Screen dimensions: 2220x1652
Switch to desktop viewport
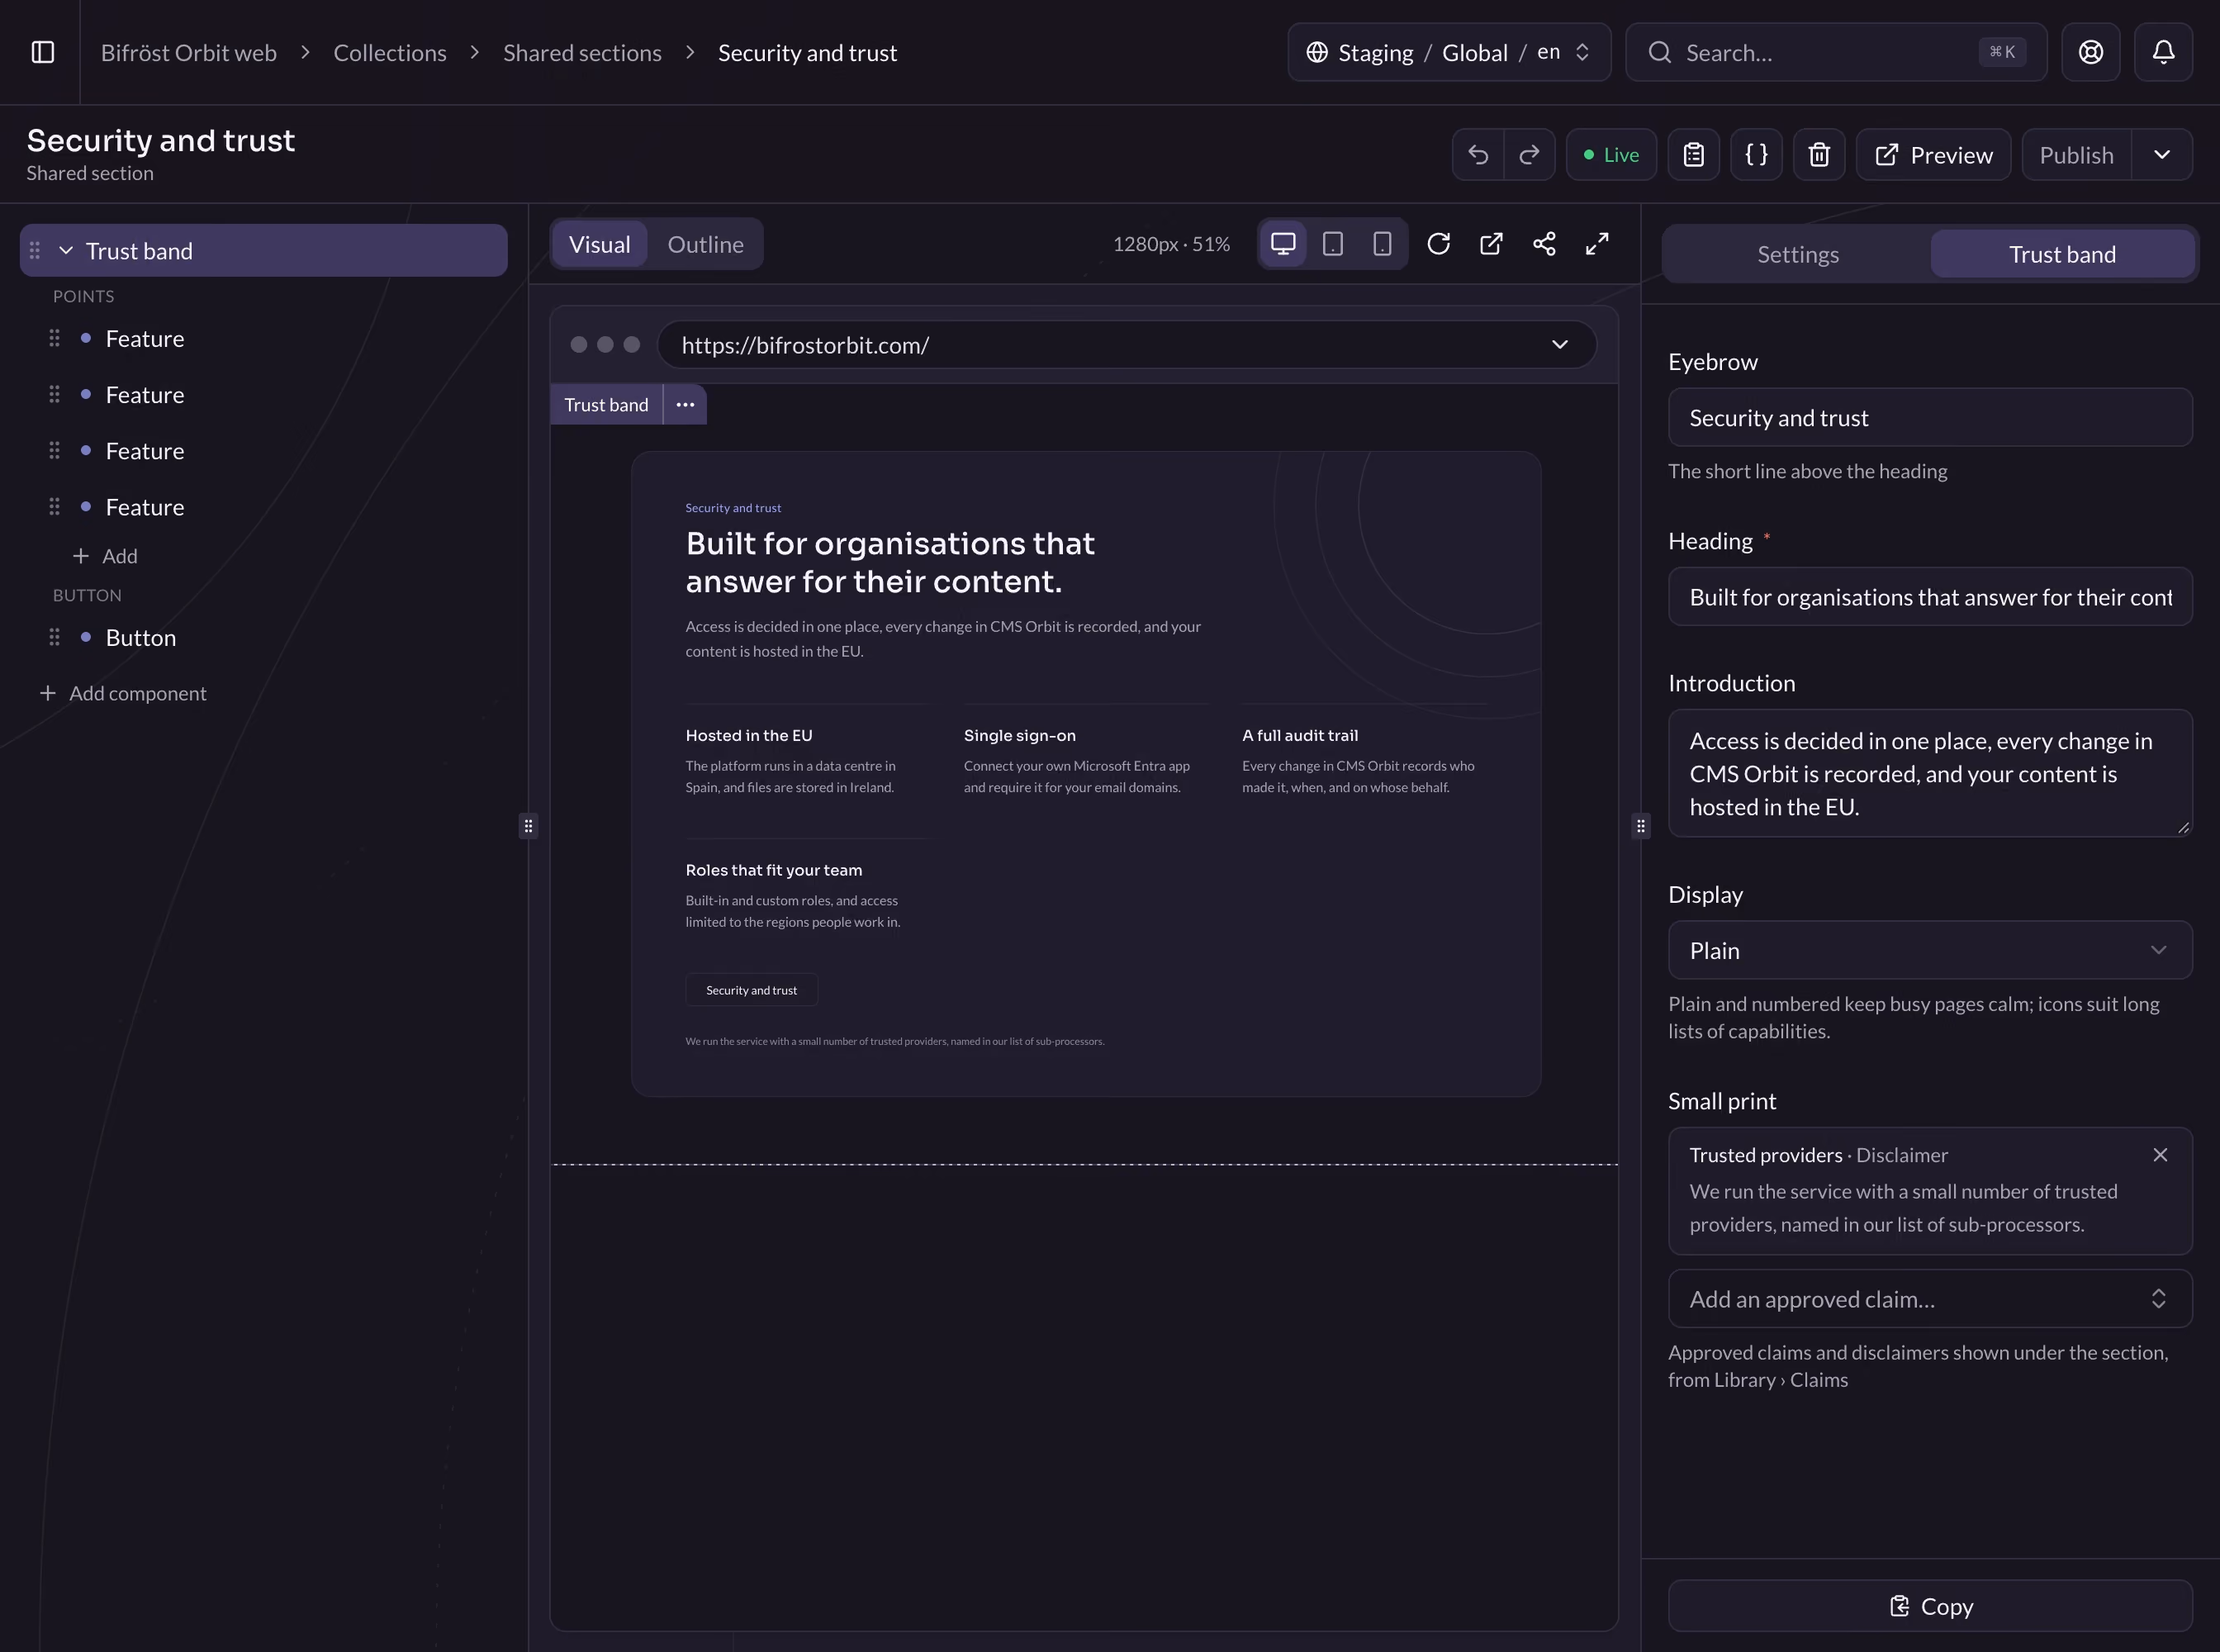[x=1283, y=244]
